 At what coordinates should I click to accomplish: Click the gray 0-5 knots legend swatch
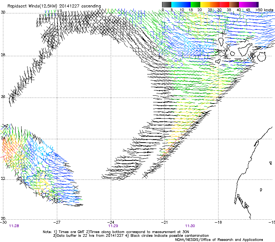click(166, 4)
